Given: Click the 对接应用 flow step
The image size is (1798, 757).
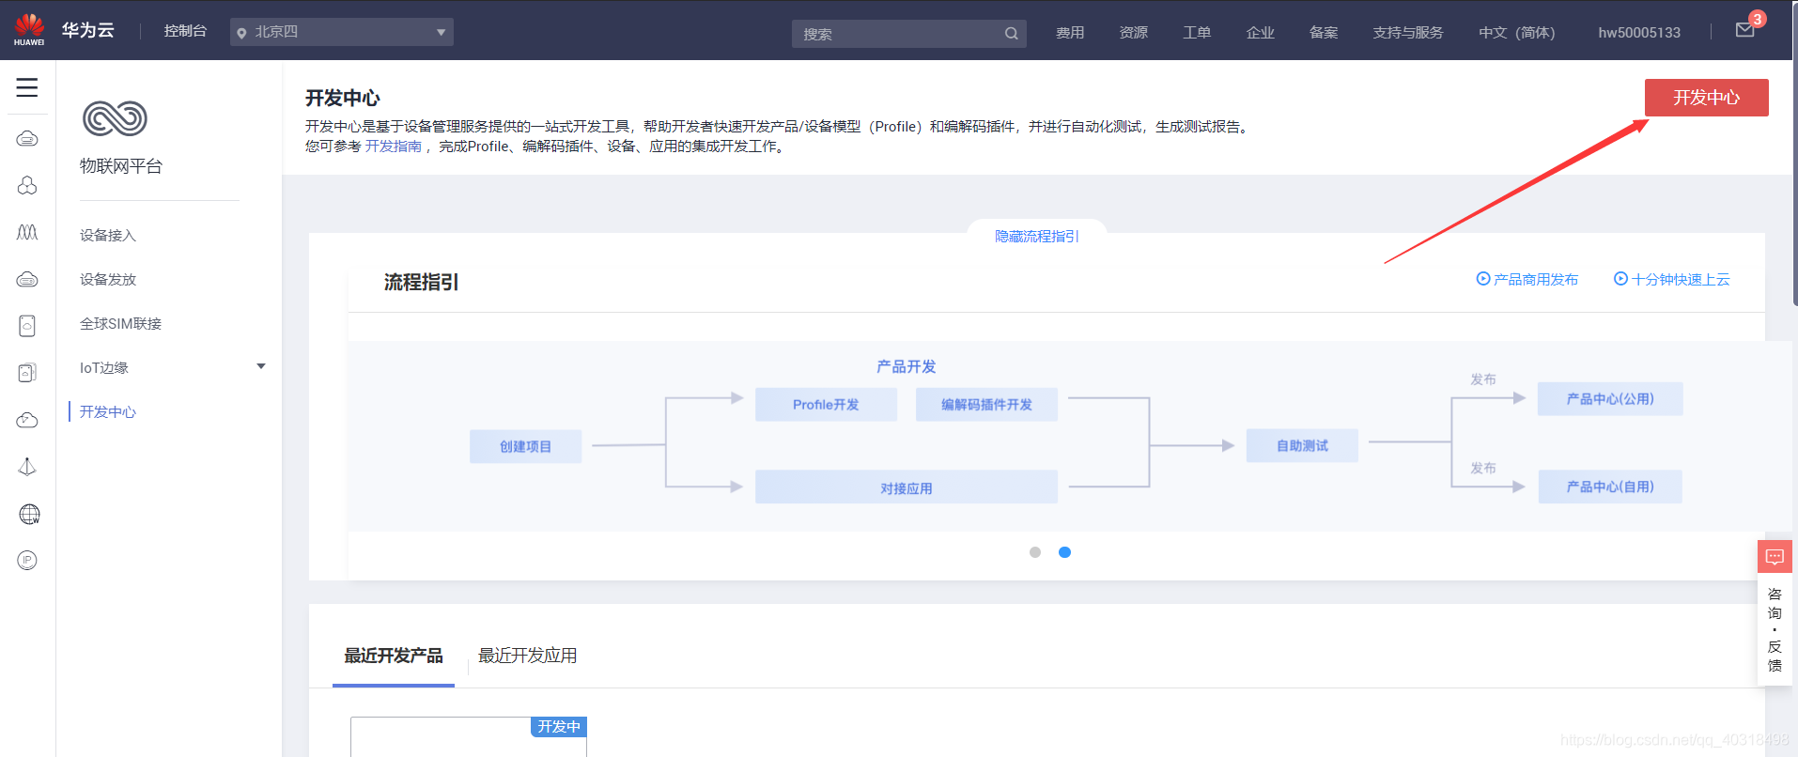Looking at the screenshot, I should tap(907, 487).
